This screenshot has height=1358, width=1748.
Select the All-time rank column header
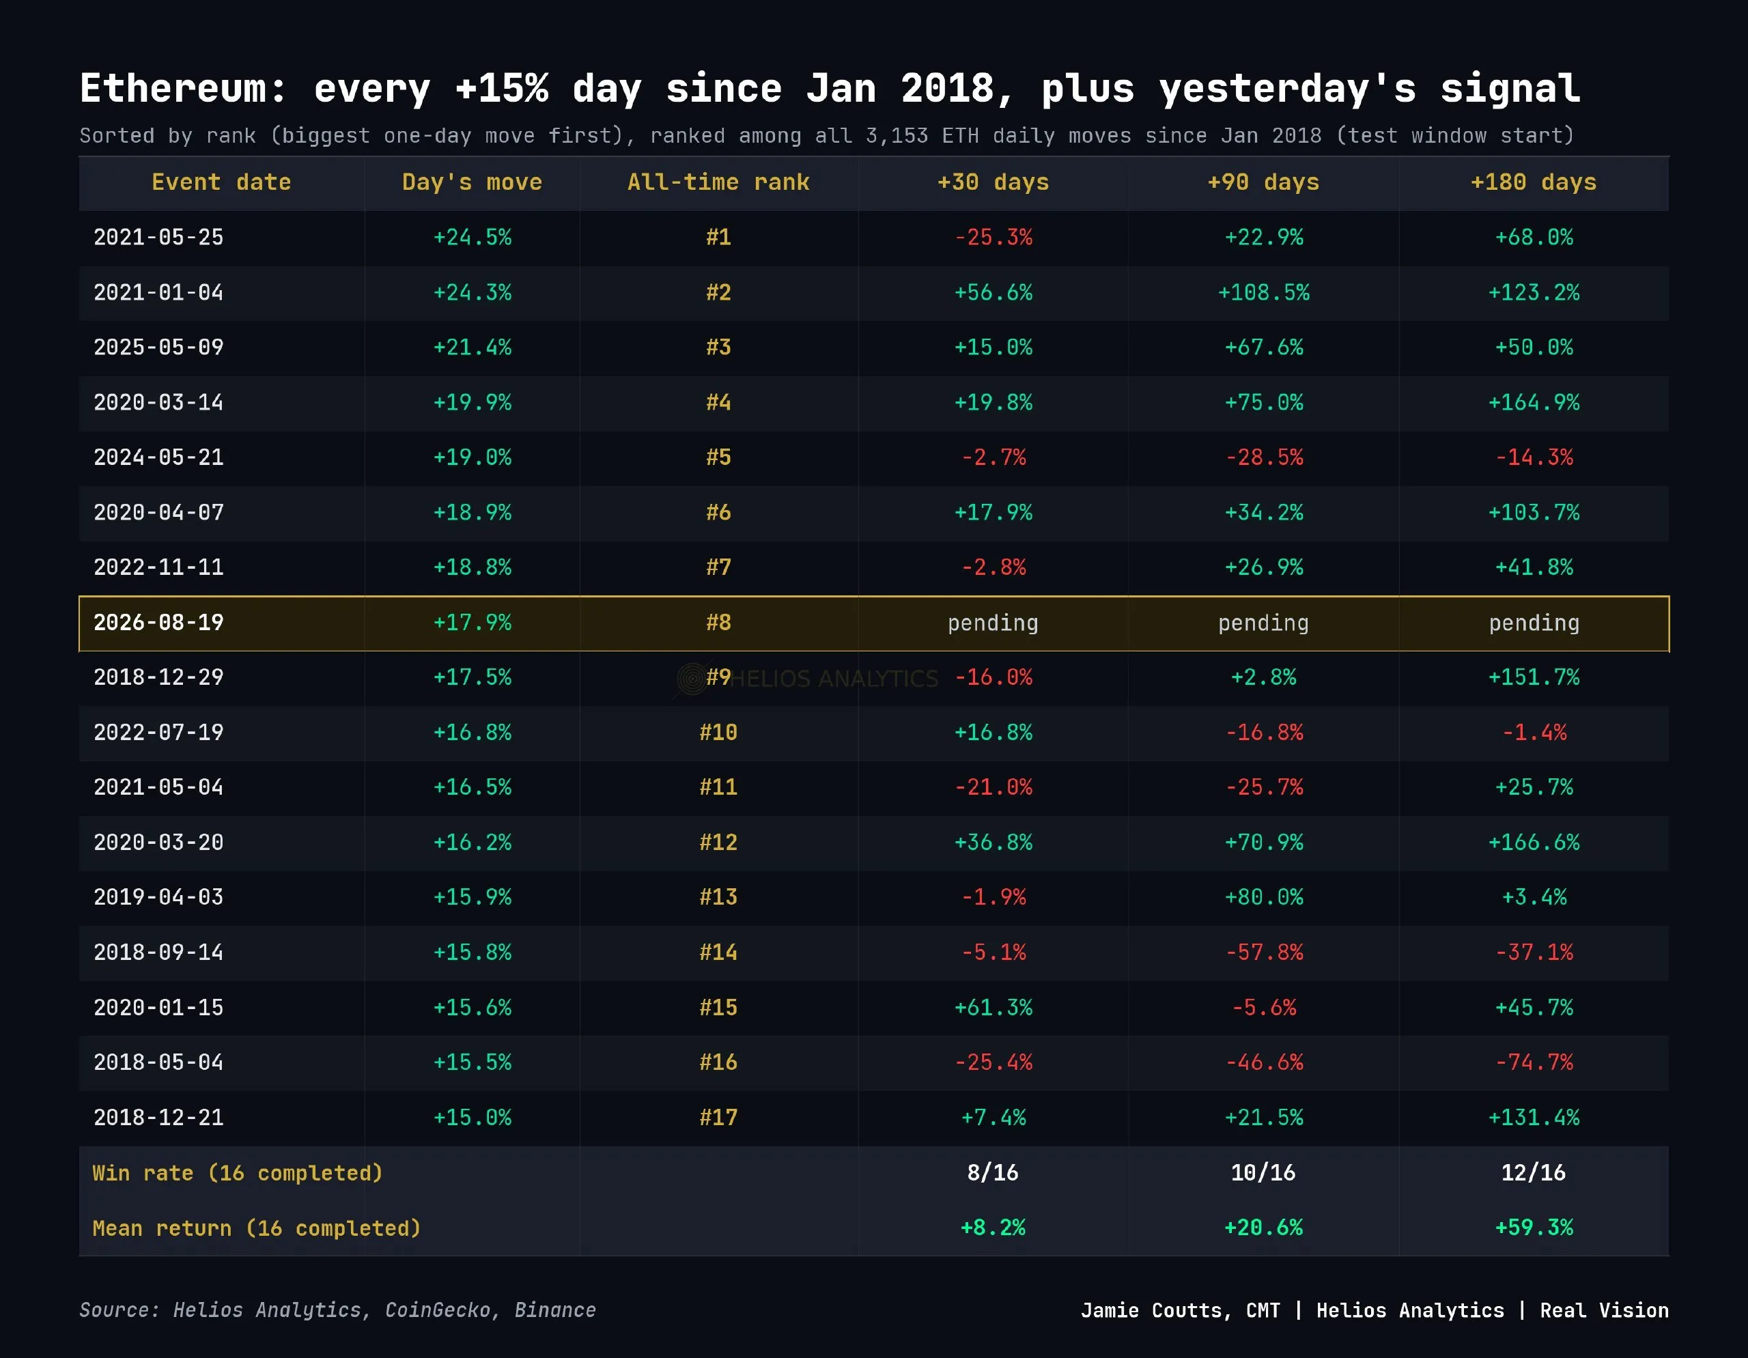point(718,182)
